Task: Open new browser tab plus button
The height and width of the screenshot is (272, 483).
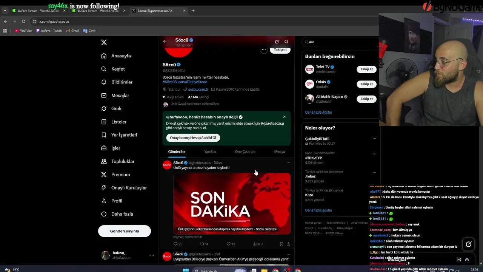Action: [193, 11]
